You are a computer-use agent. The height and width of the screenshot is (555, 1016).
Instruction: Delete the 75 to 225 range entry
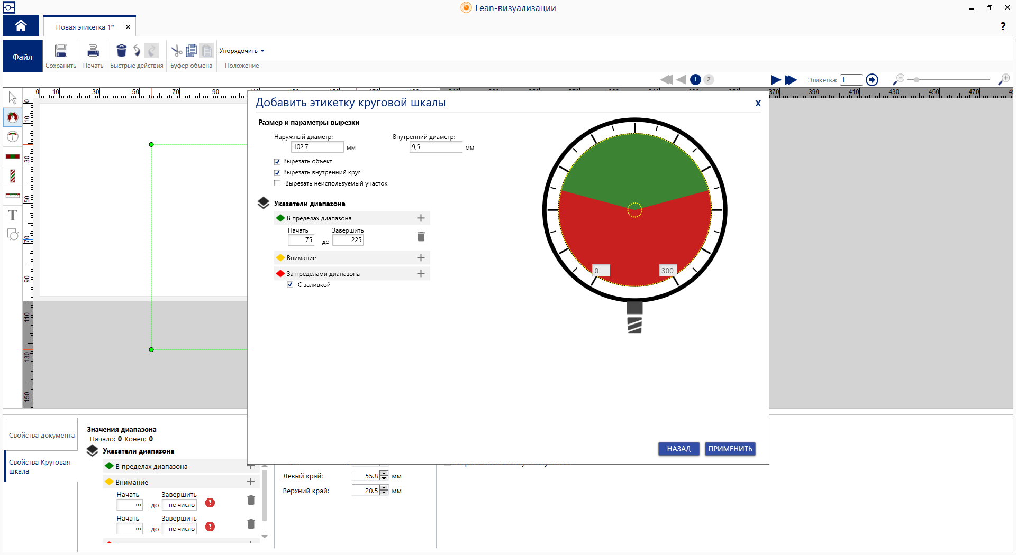tap(421, 236)
